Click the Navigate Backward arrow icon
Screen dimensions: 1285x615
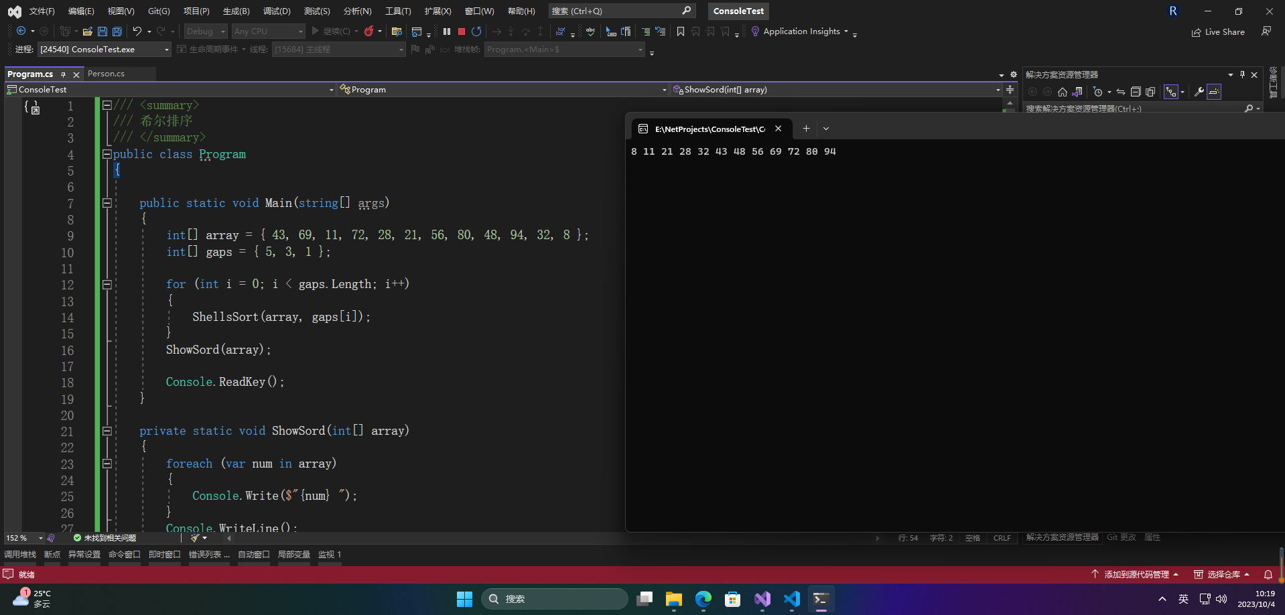(21, 31)
